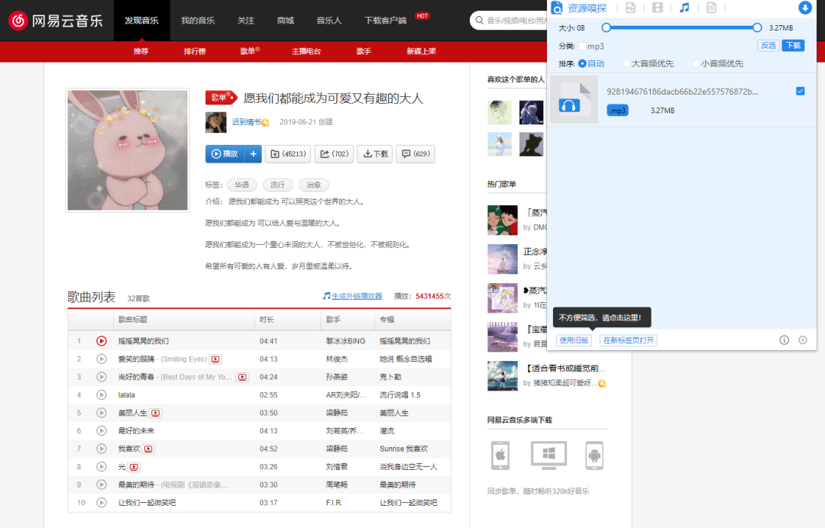
Task: Click the maximum size slider handle
Action: tap(757, 27)
